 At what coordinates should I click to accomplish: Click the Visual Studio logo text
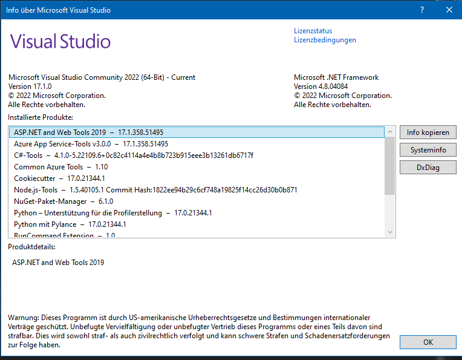[x=60, y=41]
